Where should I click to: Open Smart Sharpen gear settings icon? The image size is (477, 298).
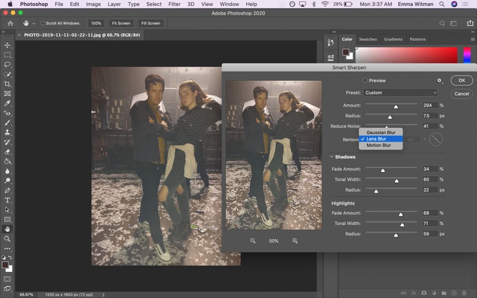pos(440,80)
